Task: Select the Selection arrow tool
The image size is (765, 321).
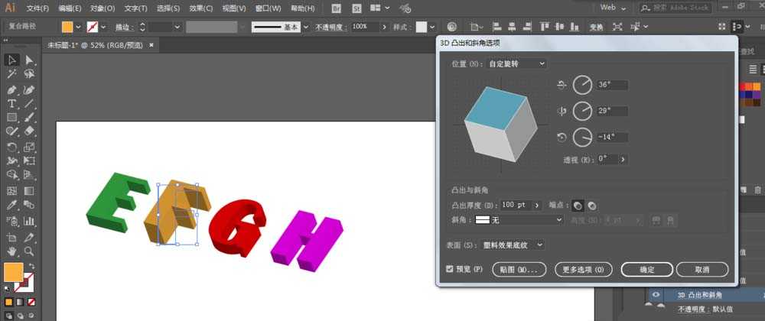Action: click(x=12, y=60)
